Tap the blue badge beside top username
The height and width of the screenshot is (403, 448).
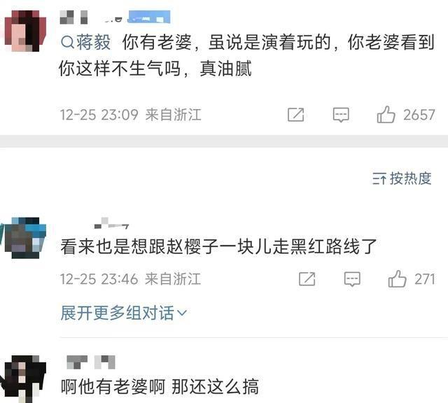click(149, 17)
